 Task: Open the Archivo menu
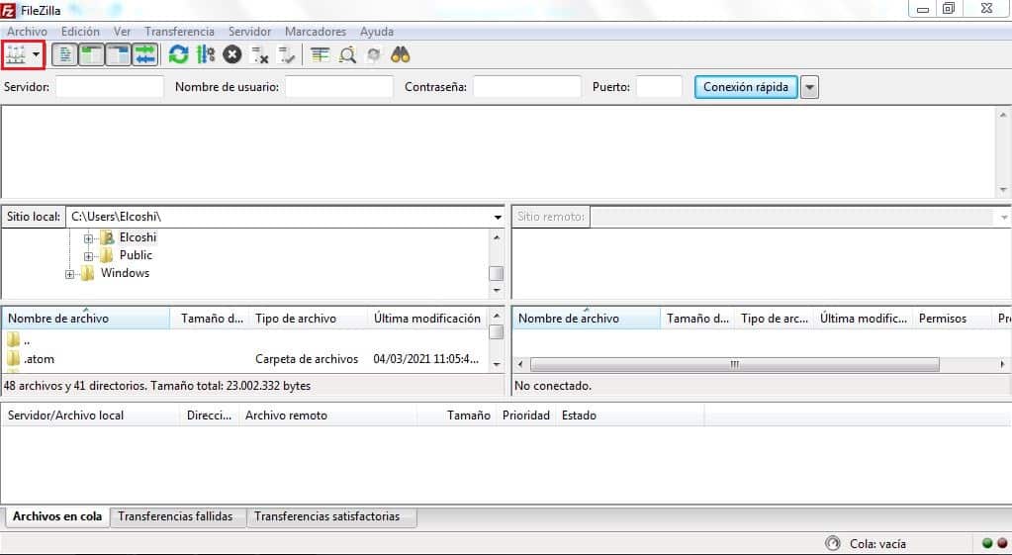click(27, 31)
